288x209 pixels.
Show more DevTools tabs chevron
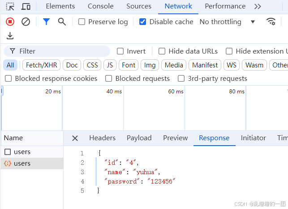coord(258,7)
